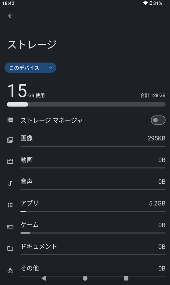Open the このデバイス dropdown selector
170x285 pixels.
pyautogui.click(x=30, y=68)
